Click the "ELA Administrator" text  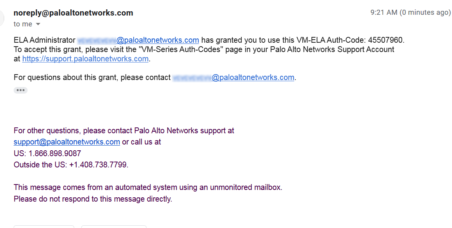coord(44,40)
